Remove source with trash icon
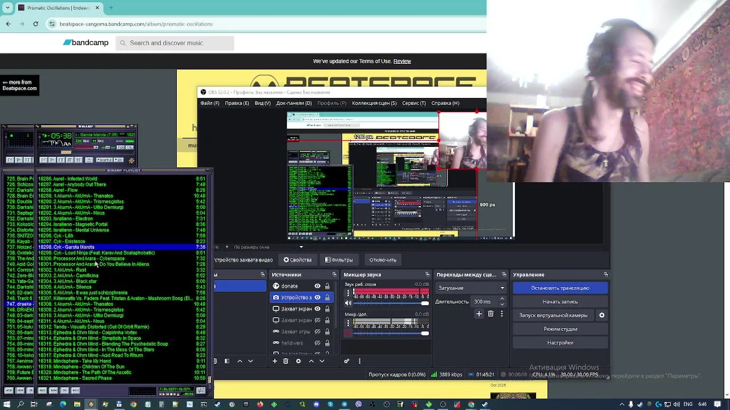 286,361
